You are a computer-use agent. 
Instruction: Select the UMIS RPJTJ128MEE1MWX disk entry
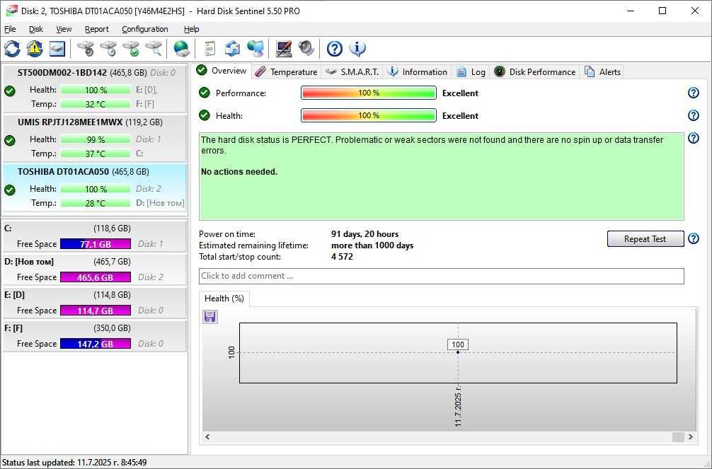[94, 138]
